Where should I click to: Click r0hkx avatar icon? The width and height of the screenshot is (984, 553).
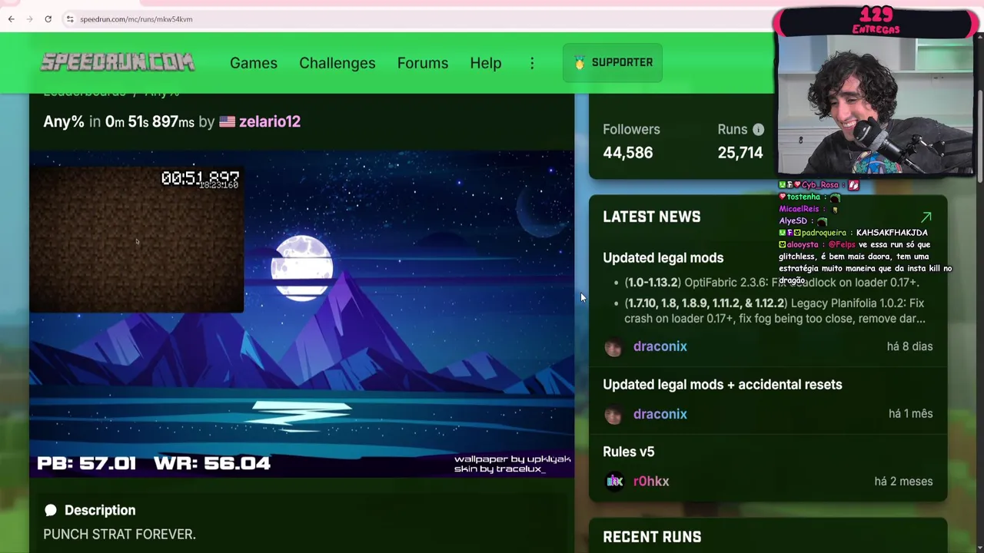pyautogui.click(x=614, y=482)
